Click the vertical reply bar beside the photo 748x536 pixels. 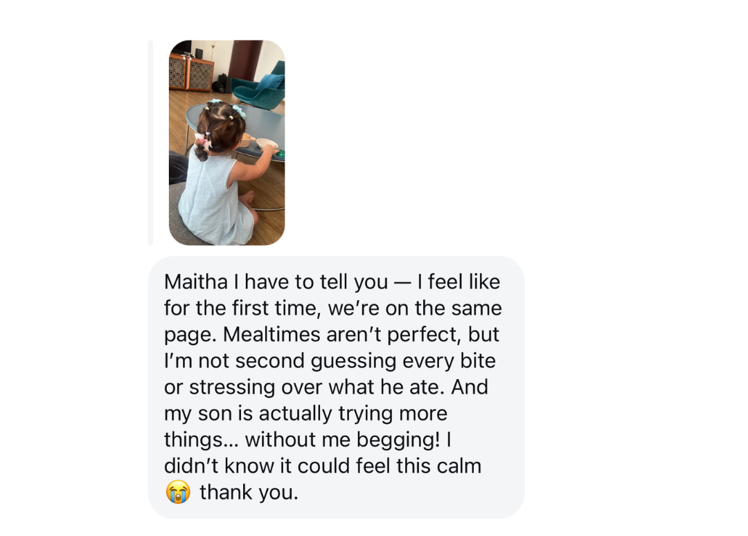151,142
